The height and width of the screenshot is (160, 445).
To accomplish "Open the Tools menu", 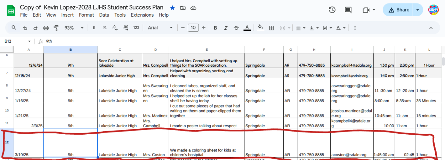I will point(120,15).
